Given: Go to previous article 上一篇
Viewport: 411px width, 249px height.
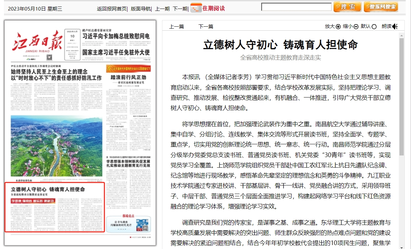Looking at the screenshot, I should 177,27.
